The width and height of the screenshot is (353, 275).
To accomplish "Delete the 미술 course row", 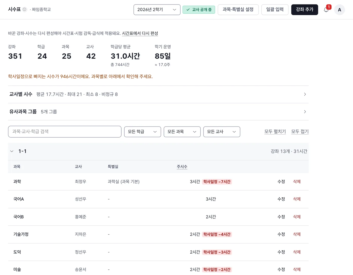I will click(x=297, y=269).
